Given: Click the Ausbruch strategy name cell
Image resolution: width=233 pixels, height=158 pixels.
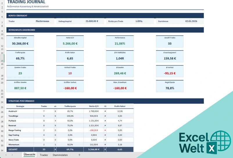Looking at the screenshot, I should tap(20, 111).
